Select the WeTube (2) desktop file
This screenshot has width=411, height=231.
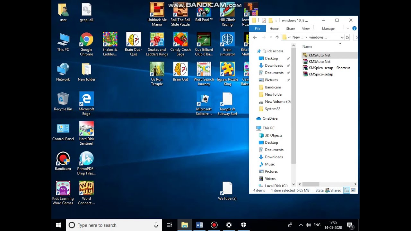[x=227, y=191]
